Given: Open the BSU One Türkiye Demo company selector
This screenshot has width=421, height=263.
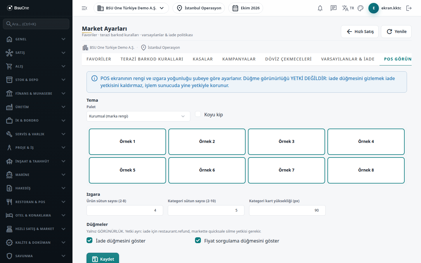Looking at the screenshot, I should point(131,8).
